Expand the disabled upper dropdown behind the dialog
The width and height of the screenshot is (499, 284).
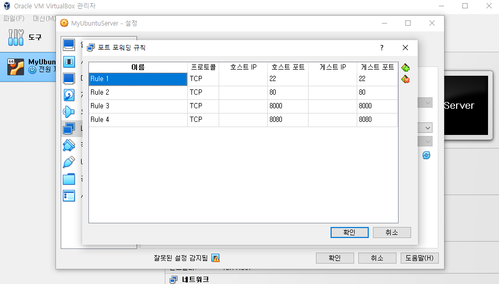(x=428, y=103)
